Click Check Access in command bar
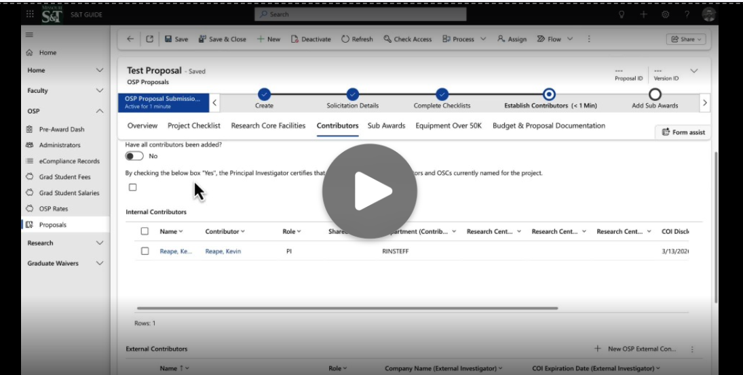 (408, 39)
